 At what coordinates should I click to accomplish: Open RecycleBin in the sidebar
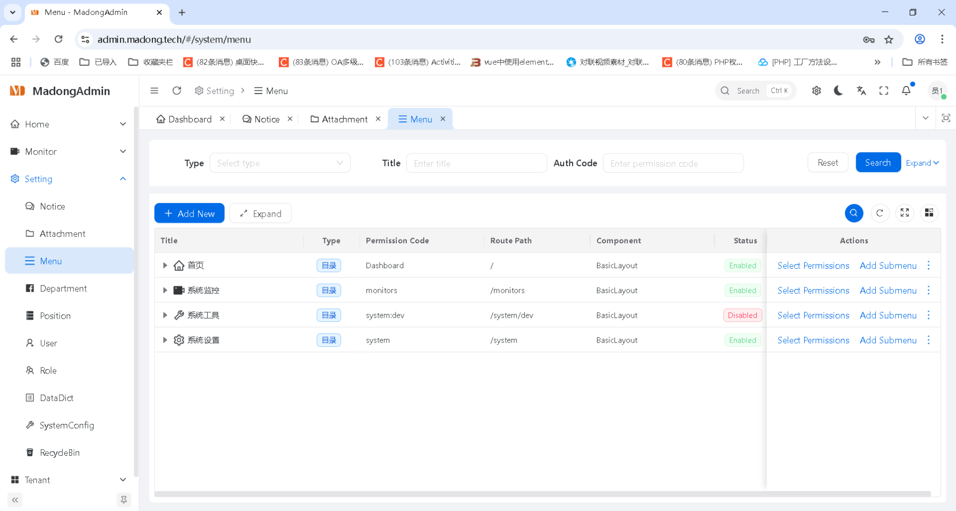pyautogui.click(x=69, y=453)
